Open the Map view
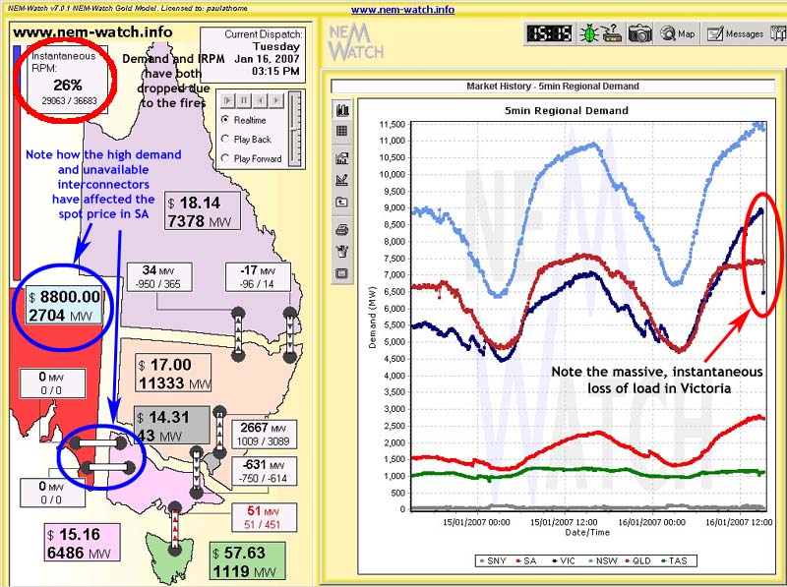The height and width of the screenshot is (587, 787). click(678, 34)
